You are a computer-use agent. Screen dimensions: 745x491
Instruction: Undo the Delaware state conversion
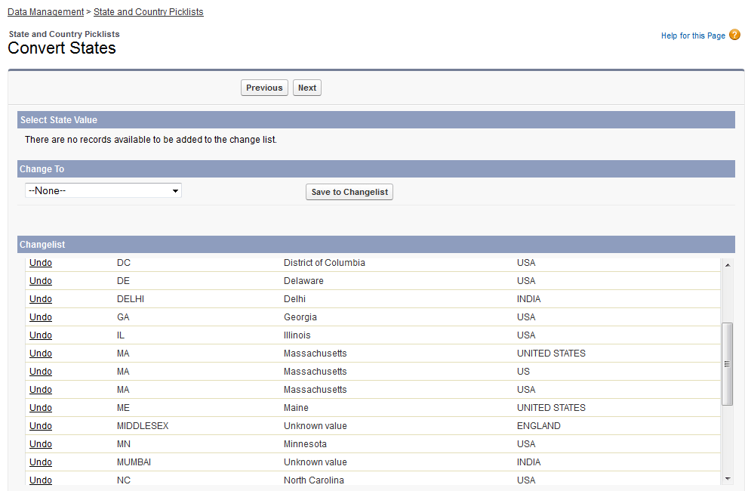41,281
